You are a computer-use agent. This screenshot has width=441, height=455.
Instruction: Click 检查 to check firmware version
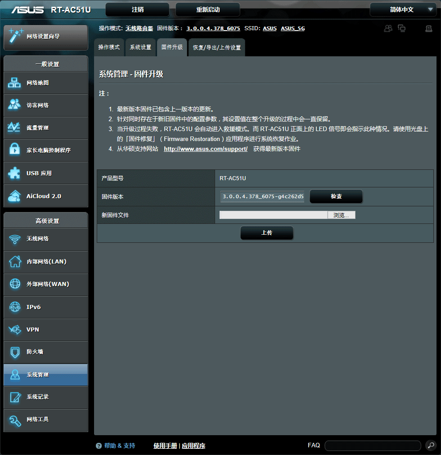[336, 196]
